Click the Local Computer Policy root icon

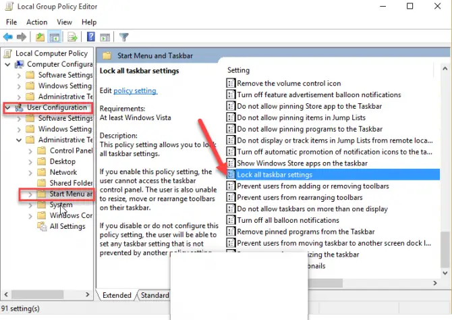(8, 53)
